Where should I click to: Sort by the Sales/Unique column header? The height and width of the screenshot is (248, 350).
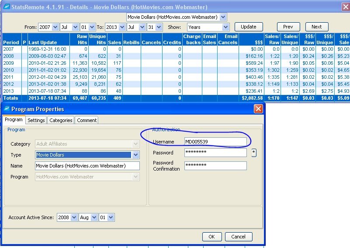pos(290,39)
